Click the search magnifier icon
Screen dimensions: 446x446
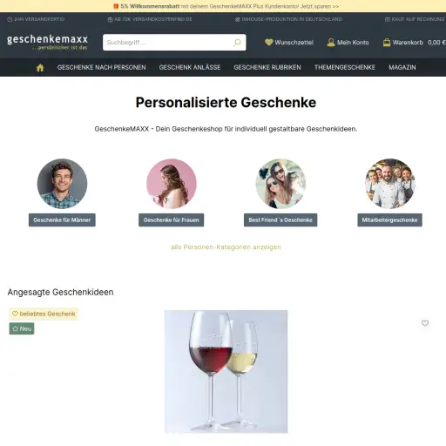237,43
